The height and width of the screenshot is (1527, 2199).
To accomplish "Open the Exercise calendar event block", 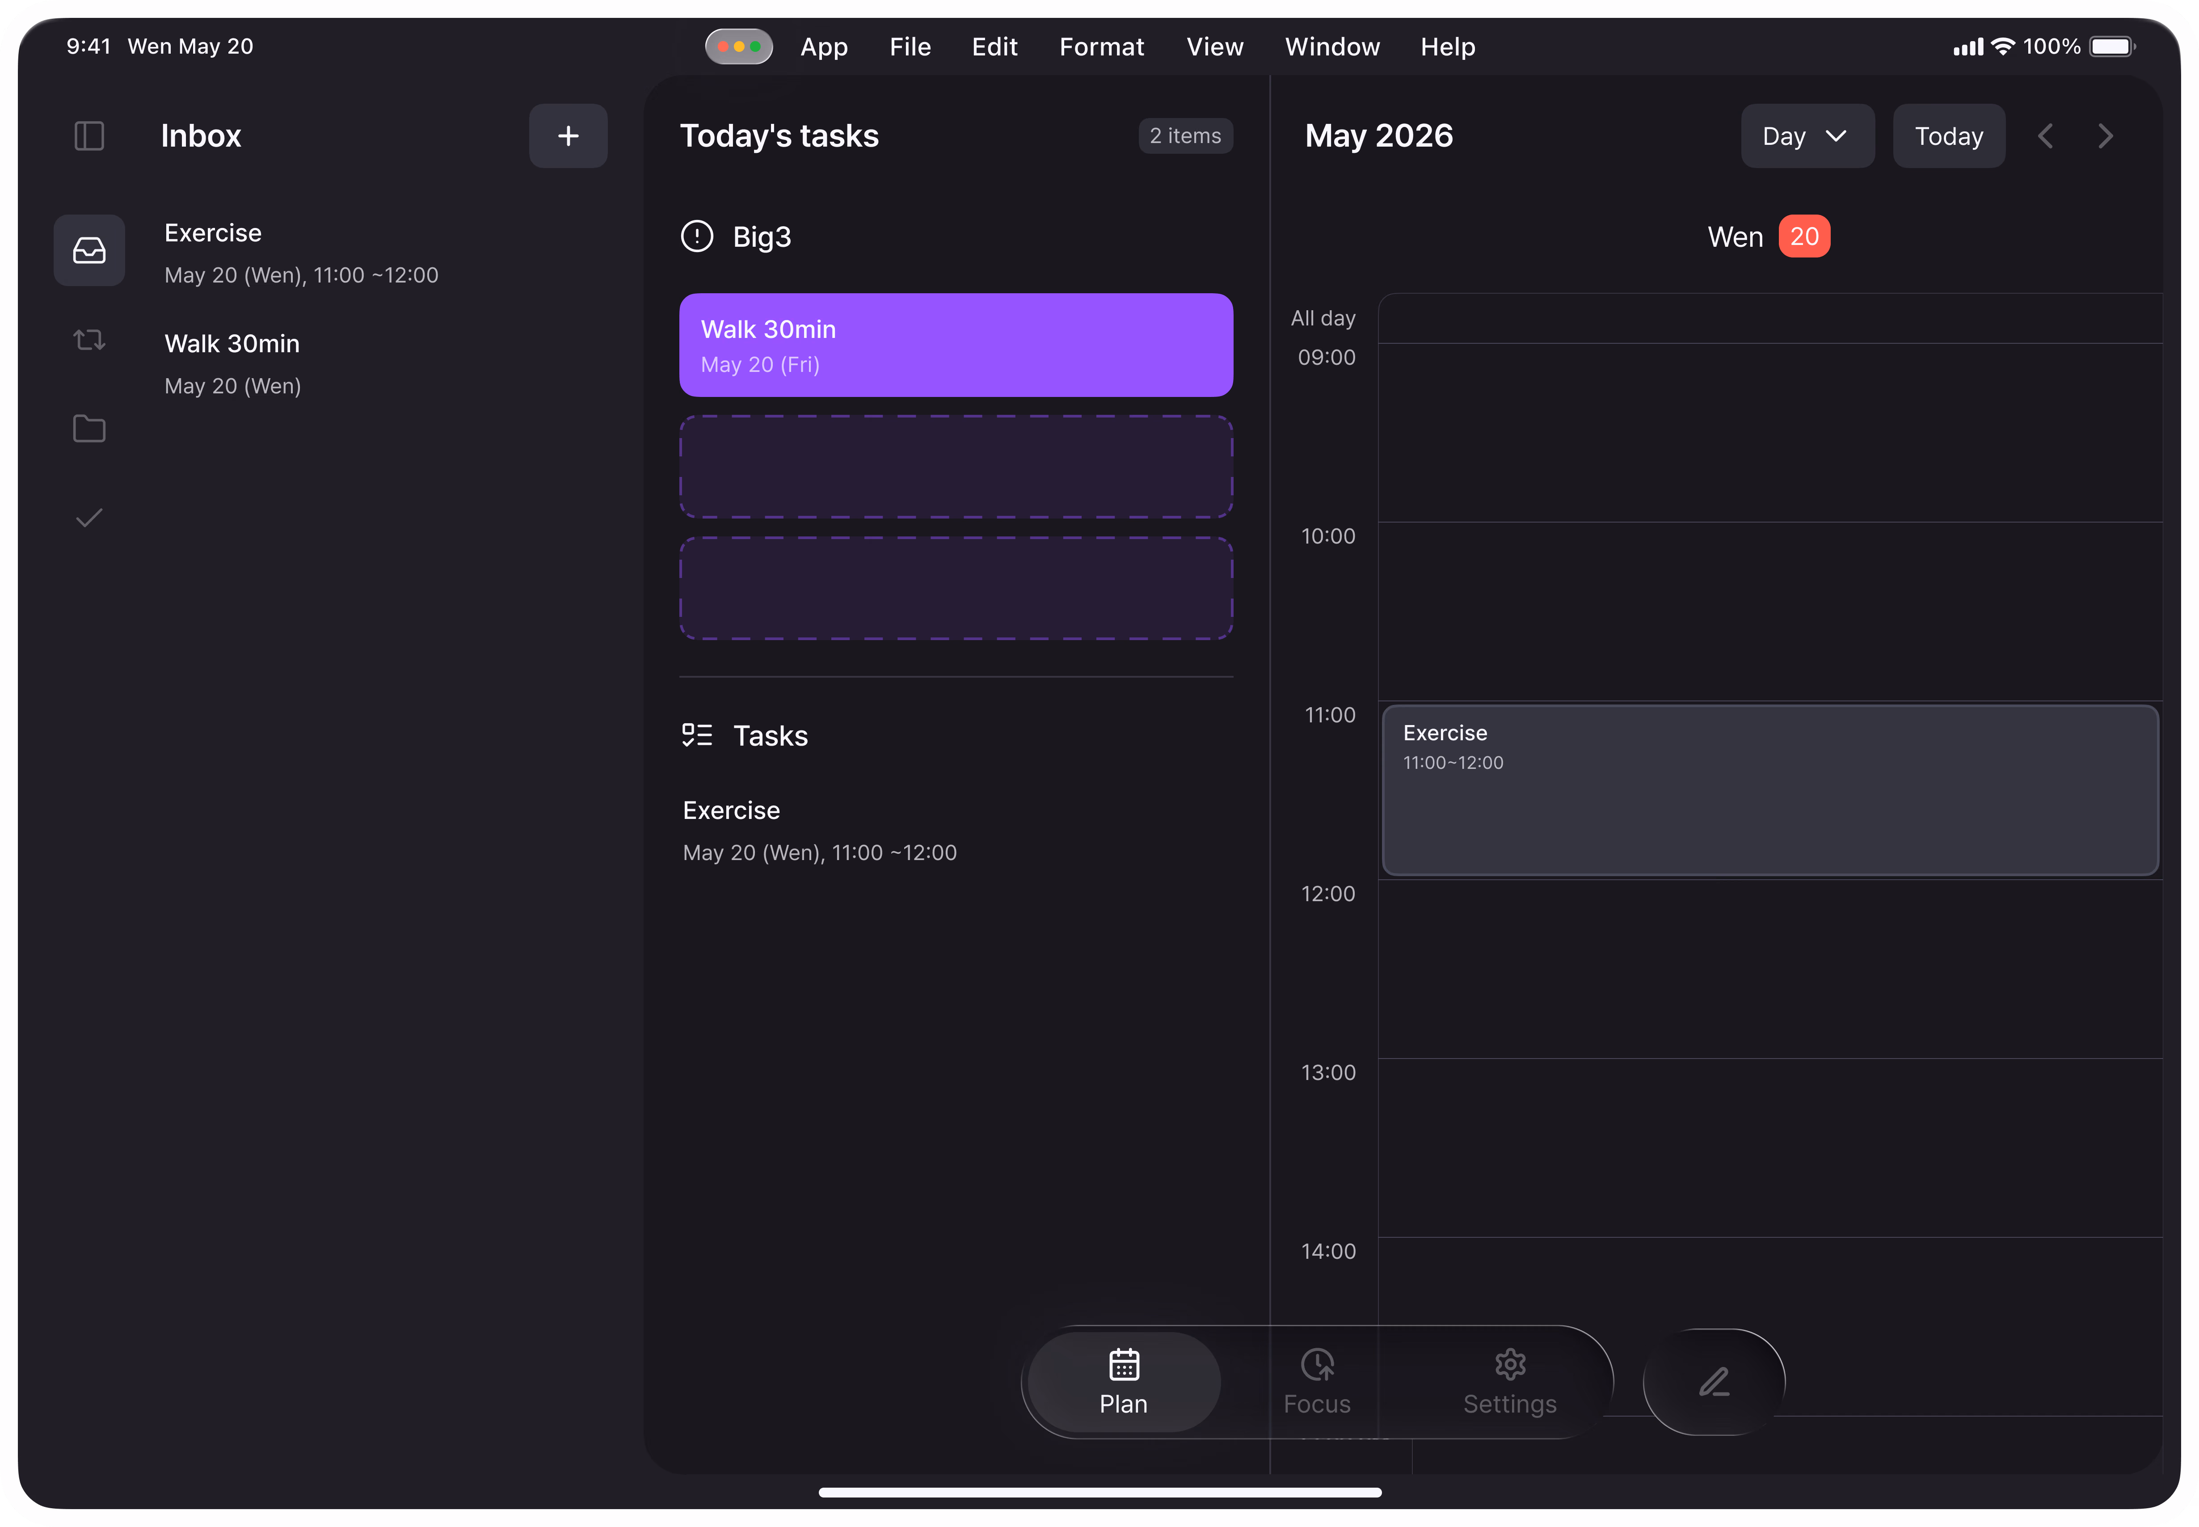I will [x=1769, y=790].
